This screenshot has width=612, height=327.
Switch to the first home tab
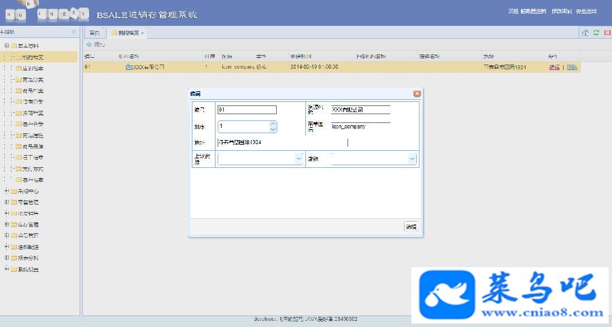94,33
